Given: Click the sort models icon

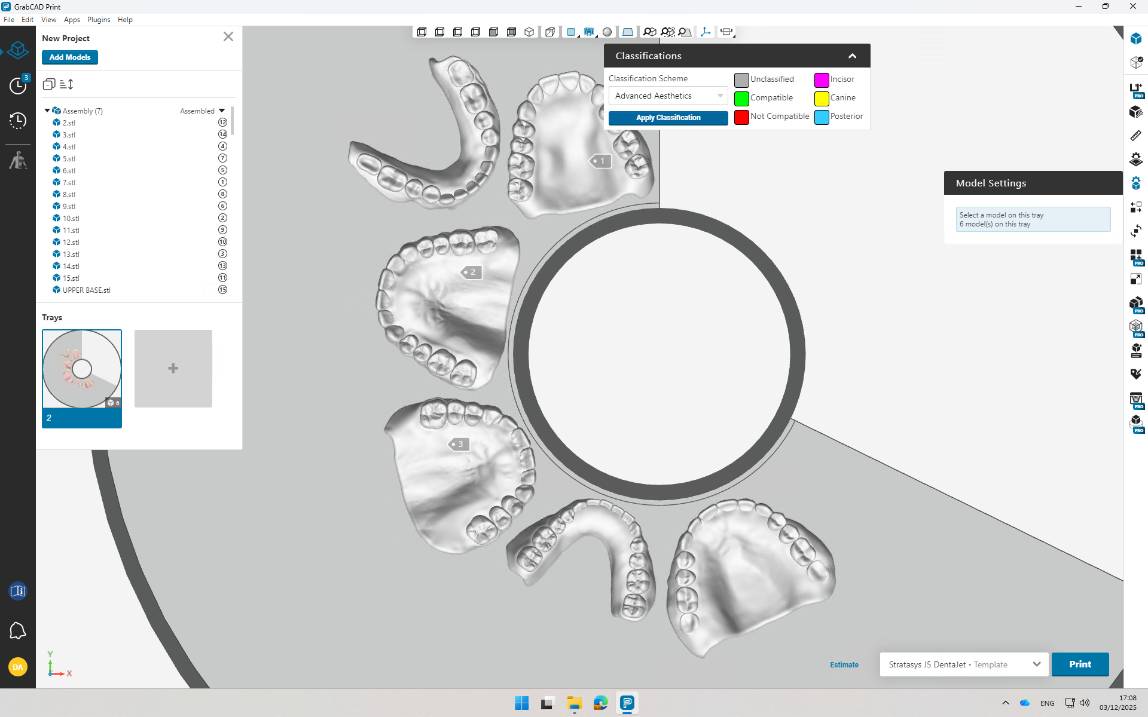Looking at the screenshot, I should (66, 84).
